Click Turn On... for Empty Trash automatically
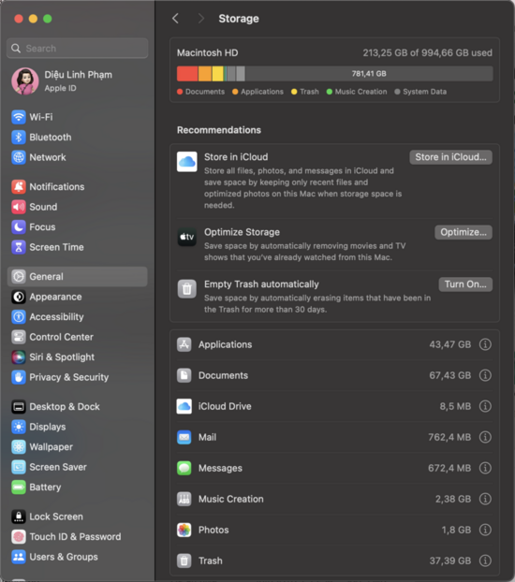Screen dimensions: 515x582 point(465,284)
